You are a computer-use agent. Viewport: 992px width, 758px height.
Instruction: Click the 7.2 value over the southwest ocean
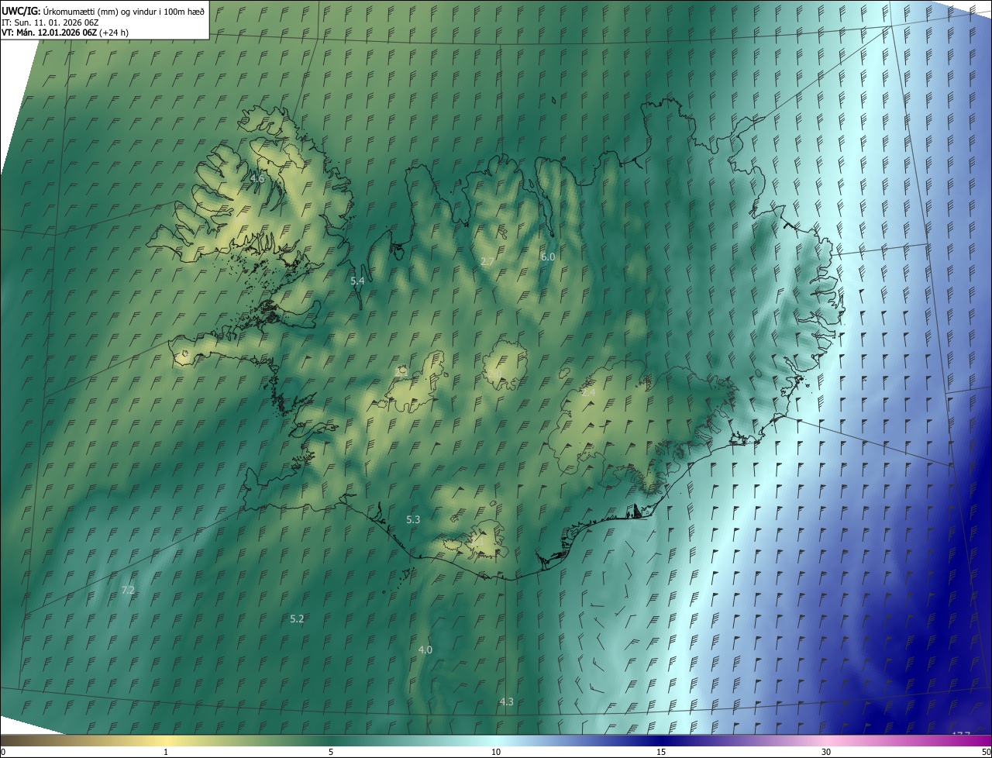pos(129,590)
